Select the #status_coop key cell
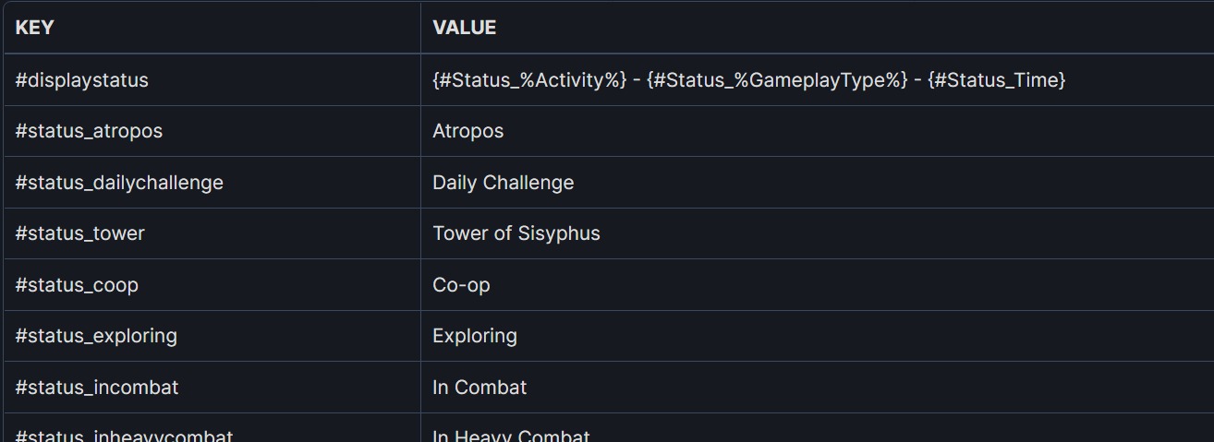The image size is (1214, 442). pyautogui.click(x=77, y=285)
